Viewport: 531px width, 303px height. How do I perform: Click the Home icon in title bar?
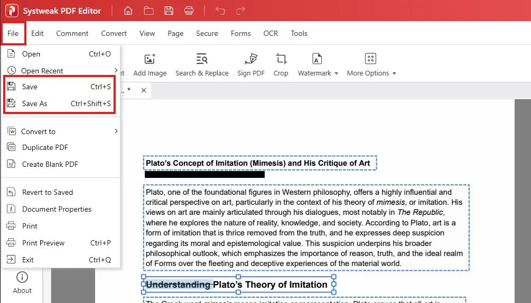click(128, 11)
